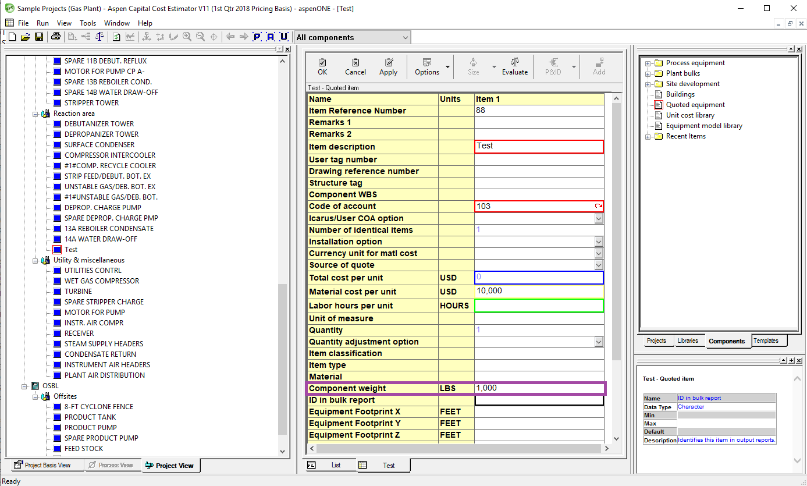The width and height of the screenshot is (807, 486).
Task: Click the New project icon
Action: click(x=12, y=37)
